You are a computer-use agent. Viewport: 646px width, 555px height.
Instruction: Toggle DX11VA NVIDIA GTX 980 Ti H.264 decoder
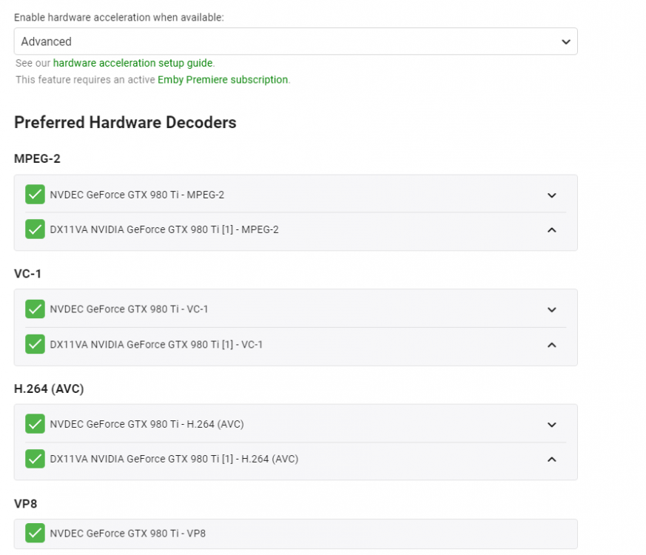coord(35,459)
